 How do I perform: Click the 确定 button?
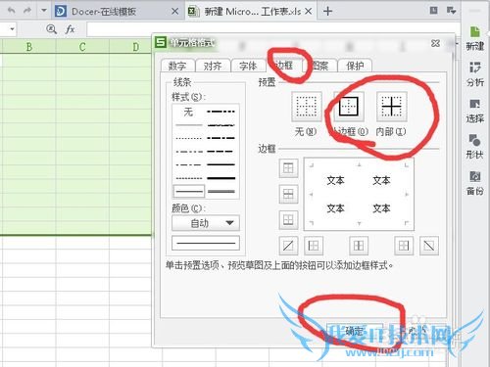click(355, 332)
